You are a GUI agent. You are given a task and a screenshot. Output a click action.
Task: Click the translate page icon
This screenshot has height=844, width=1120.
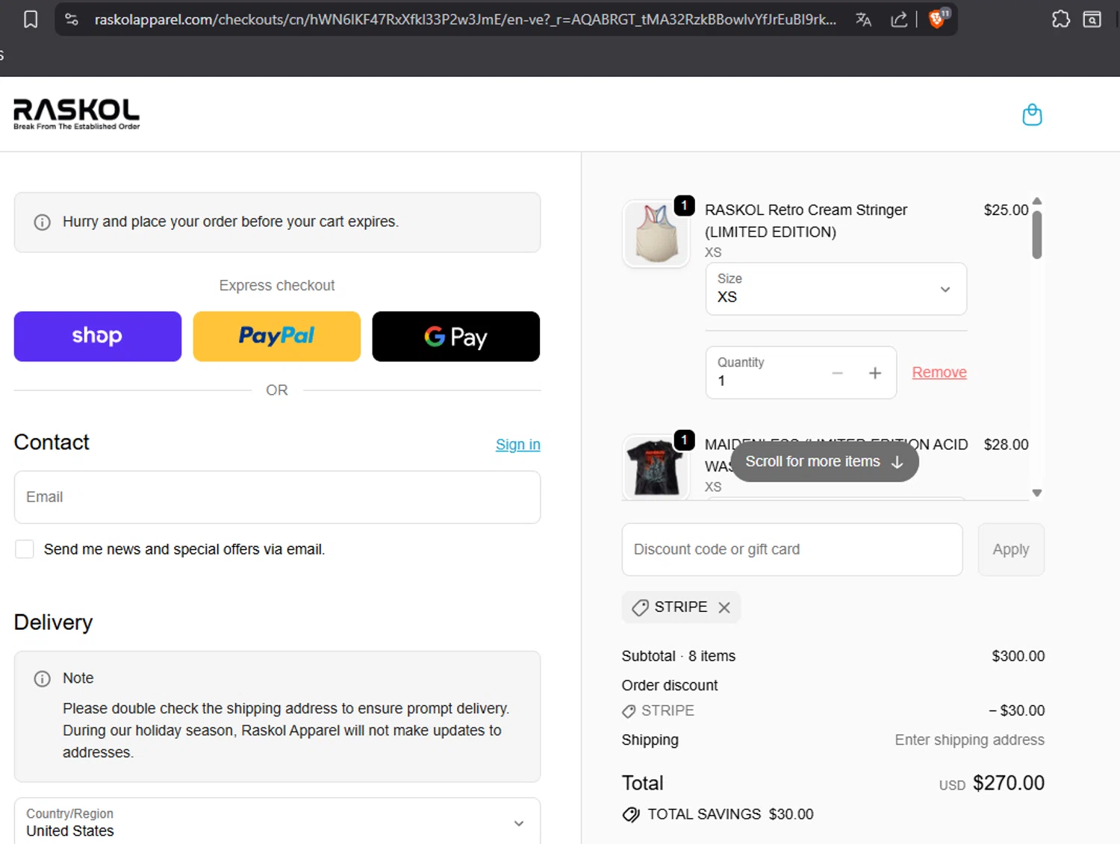(864, 19)
